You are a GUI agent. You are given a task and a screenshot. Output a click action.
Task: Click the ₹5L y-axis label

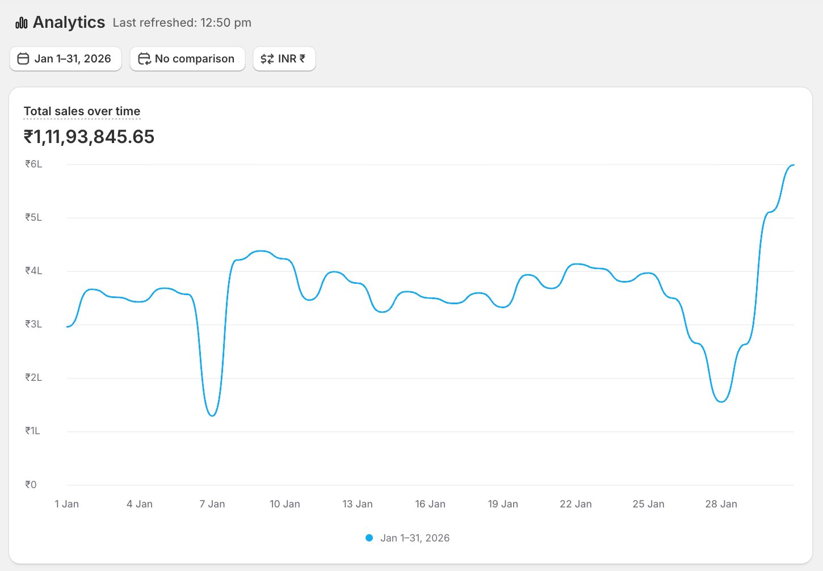coord(33,218)
